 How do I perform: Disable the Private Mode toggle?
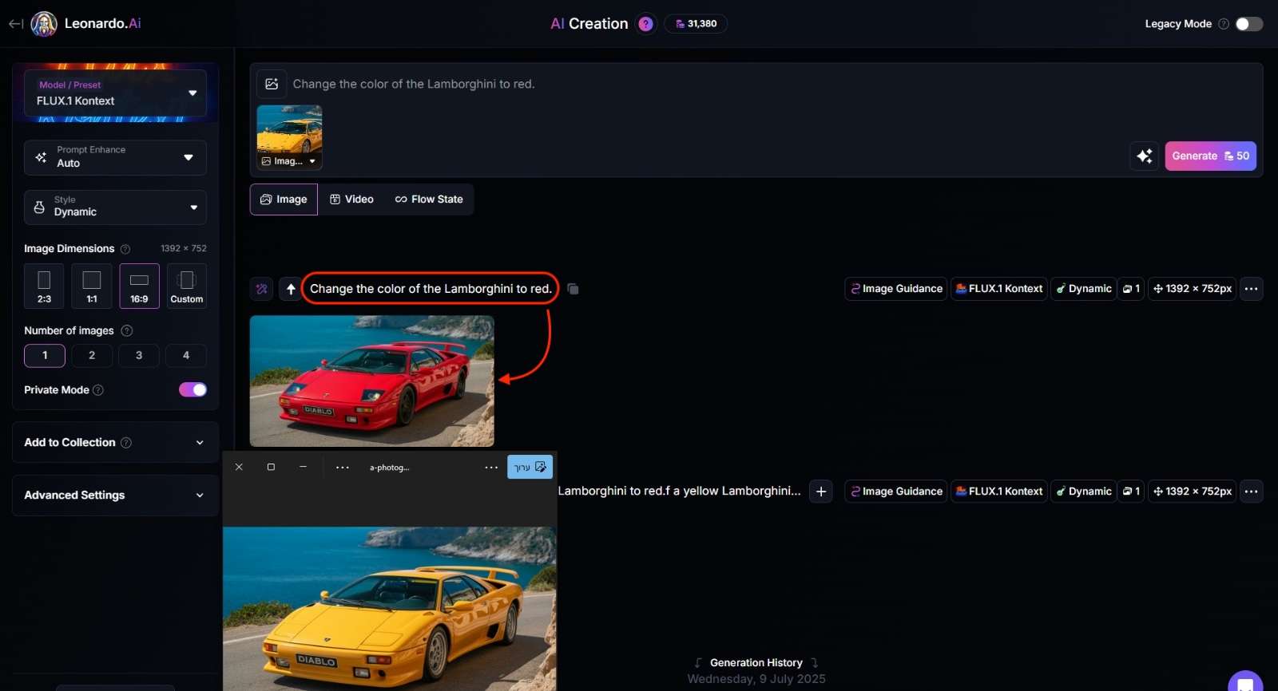tap(192, 389)
